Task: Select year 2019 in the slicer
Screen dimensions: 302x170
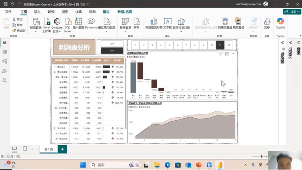Action: (x=112, y=44)
